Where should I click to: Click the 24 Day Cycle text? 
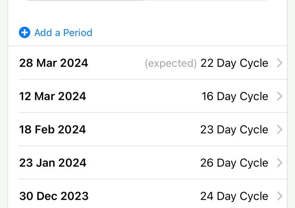(234, 196)
